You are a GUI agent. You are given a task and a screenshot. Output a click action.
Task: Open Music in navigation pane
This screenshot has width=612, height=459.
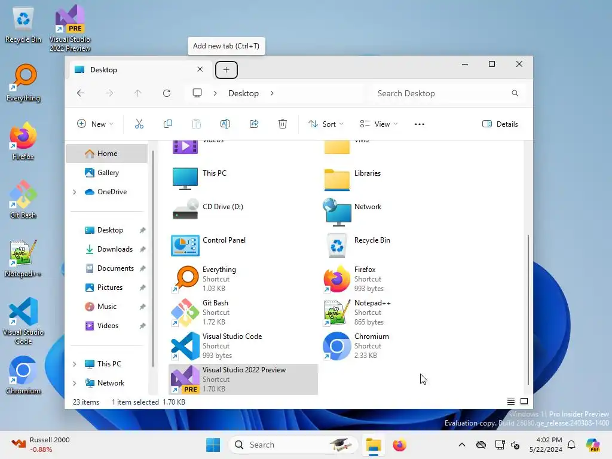pyautogui.click(x=106, y=307)
